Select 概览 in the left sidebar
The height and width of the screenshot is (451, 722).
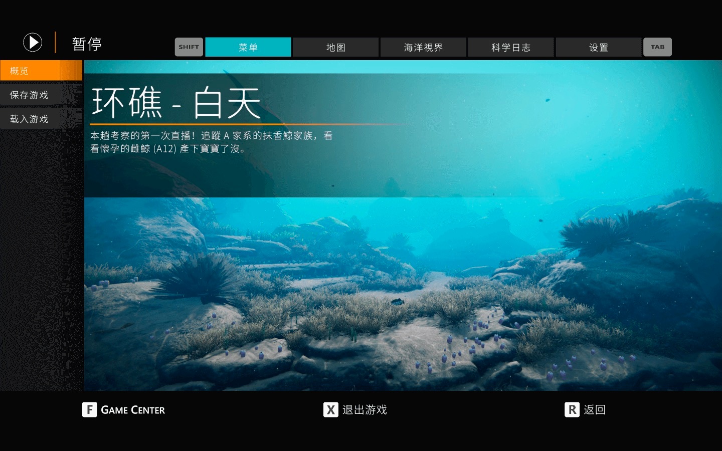pos(41,71)
